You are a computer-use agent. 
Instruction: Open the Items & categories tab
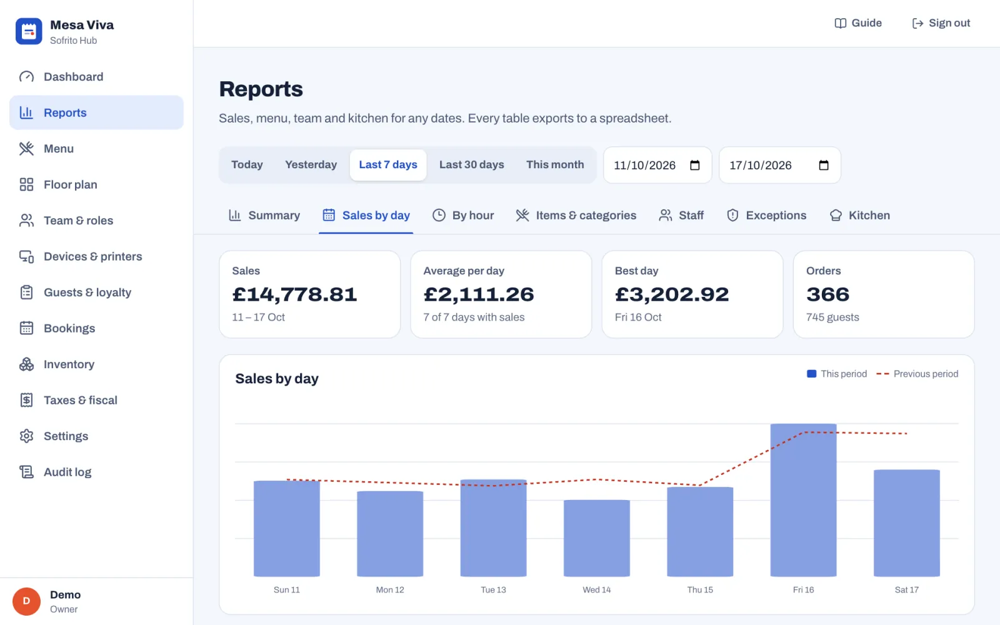576,216
